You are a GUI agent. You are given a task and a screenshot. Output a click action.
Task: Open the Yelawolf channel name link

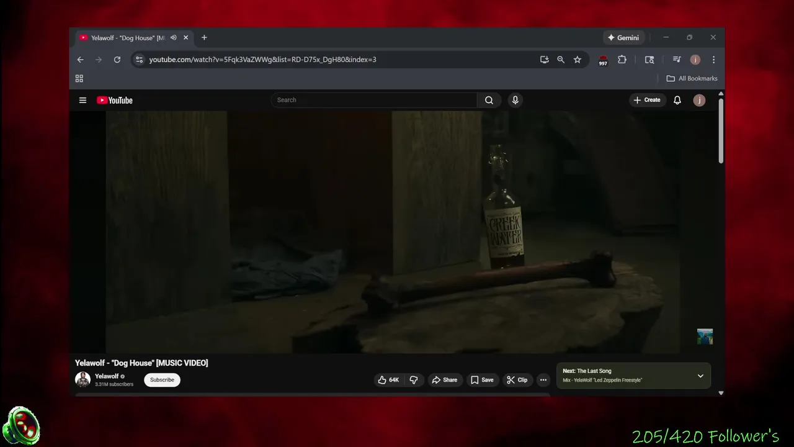[x=107, y=376]
